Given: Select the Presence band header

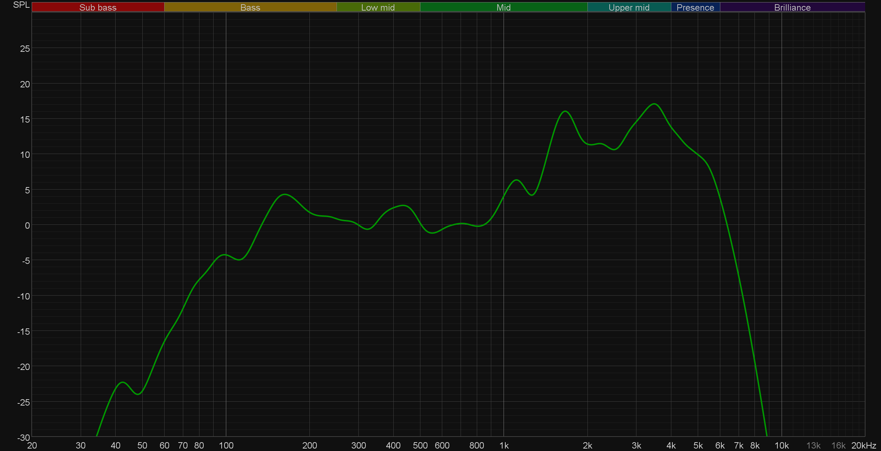Looking at the screenshot, I should coord(695,7).
